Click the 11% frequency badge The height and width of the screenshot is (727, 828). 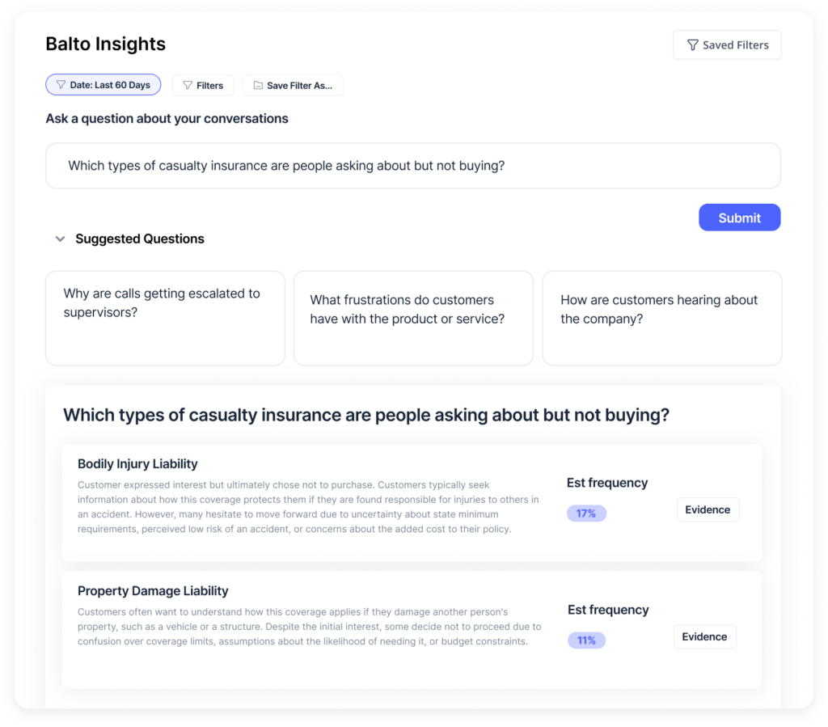click(586, 641)
